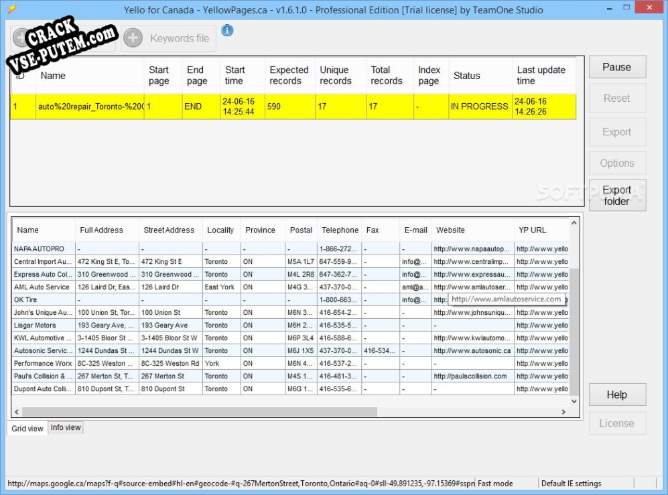Click the Fast mode status bar entry
Image resolution: width=668 pixels, height=495 pixels.
coord(495,484)
